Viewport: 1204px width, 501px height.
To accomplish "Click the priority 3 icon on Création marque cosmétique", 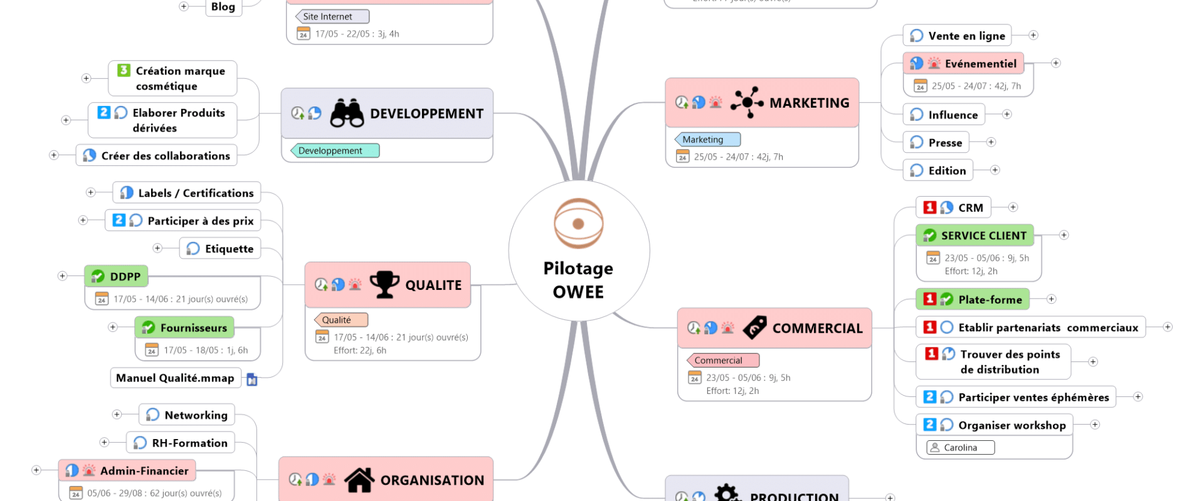I will coord(124,70).
